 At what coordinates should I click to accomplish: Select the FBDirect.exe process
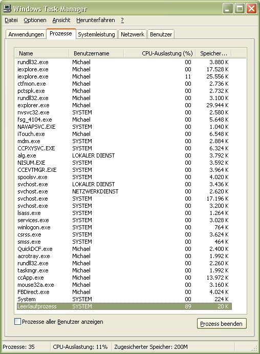click(124, 292)
